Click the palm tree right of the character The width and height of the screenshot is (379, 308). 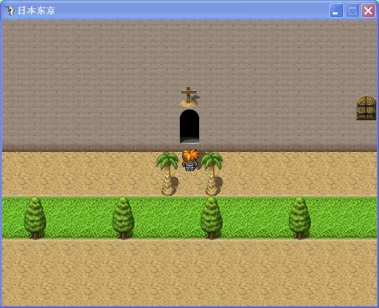212,173
